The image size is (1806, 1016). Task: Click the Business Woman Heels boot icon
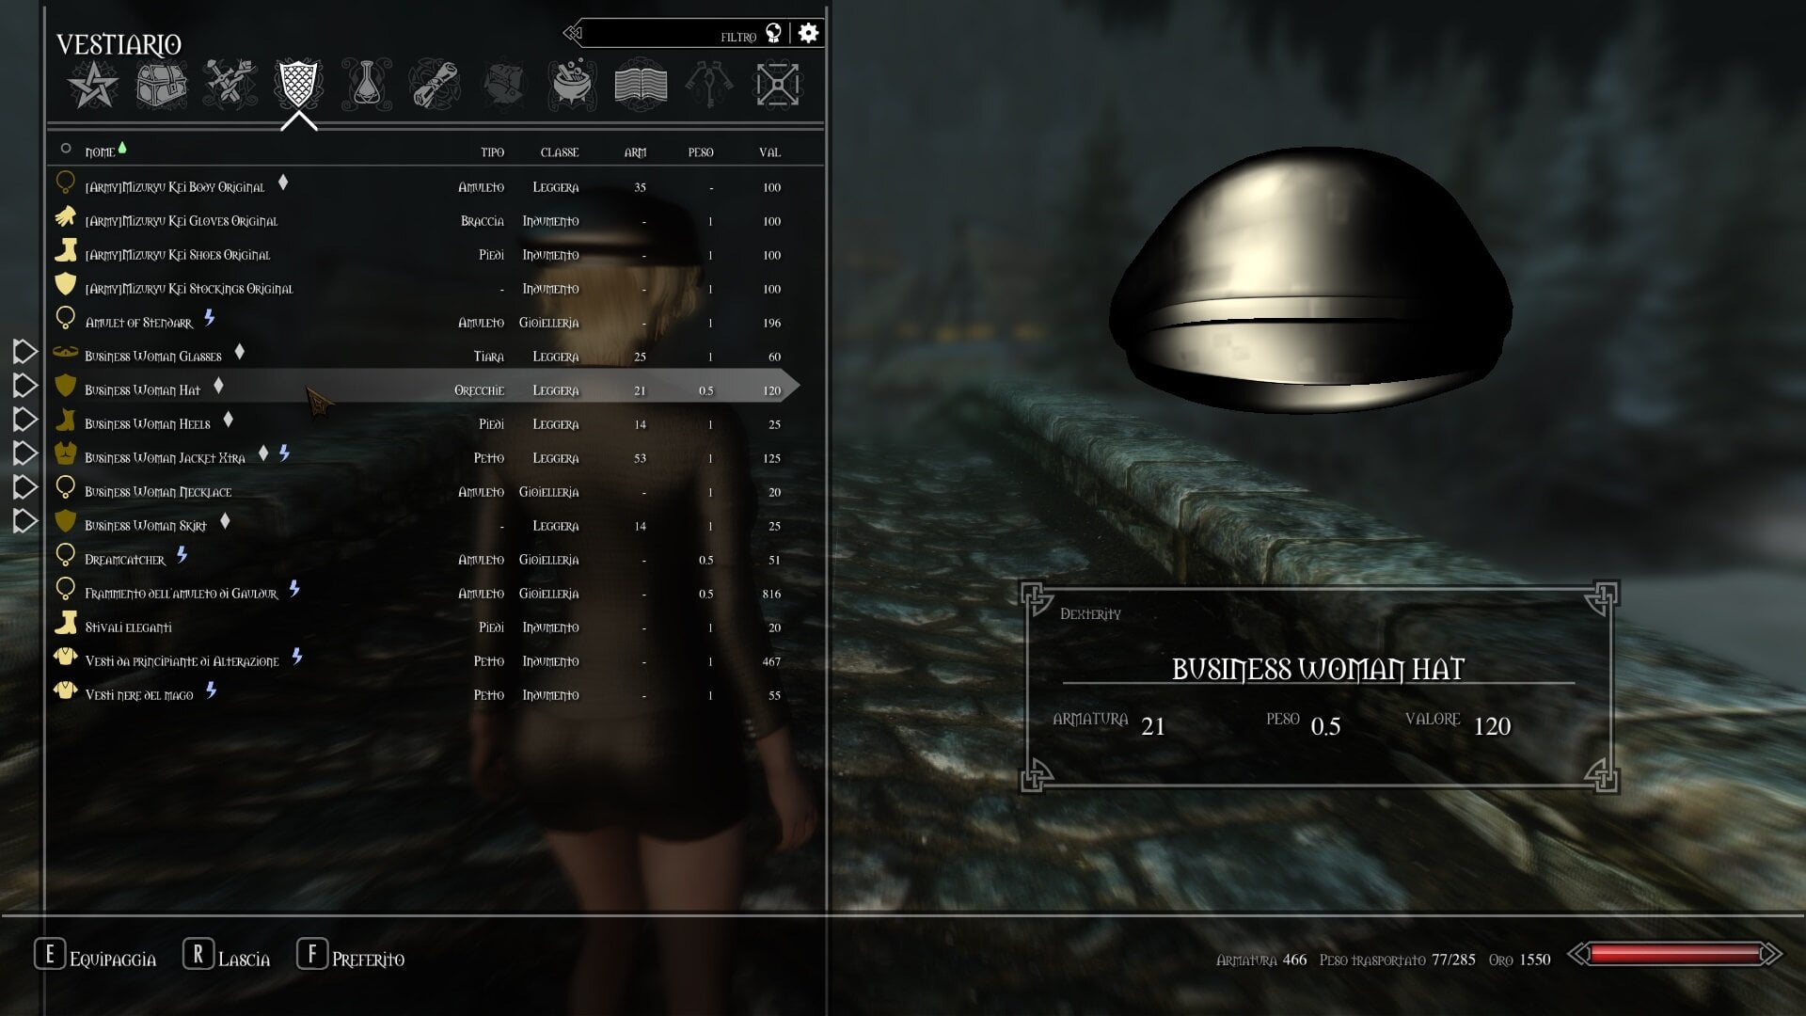pyautogui.click(x=65, y=420)
